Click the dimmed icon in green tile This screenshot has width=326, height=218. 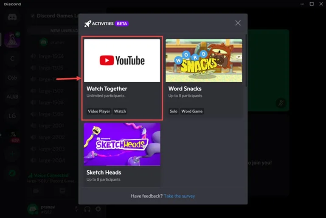281,103
